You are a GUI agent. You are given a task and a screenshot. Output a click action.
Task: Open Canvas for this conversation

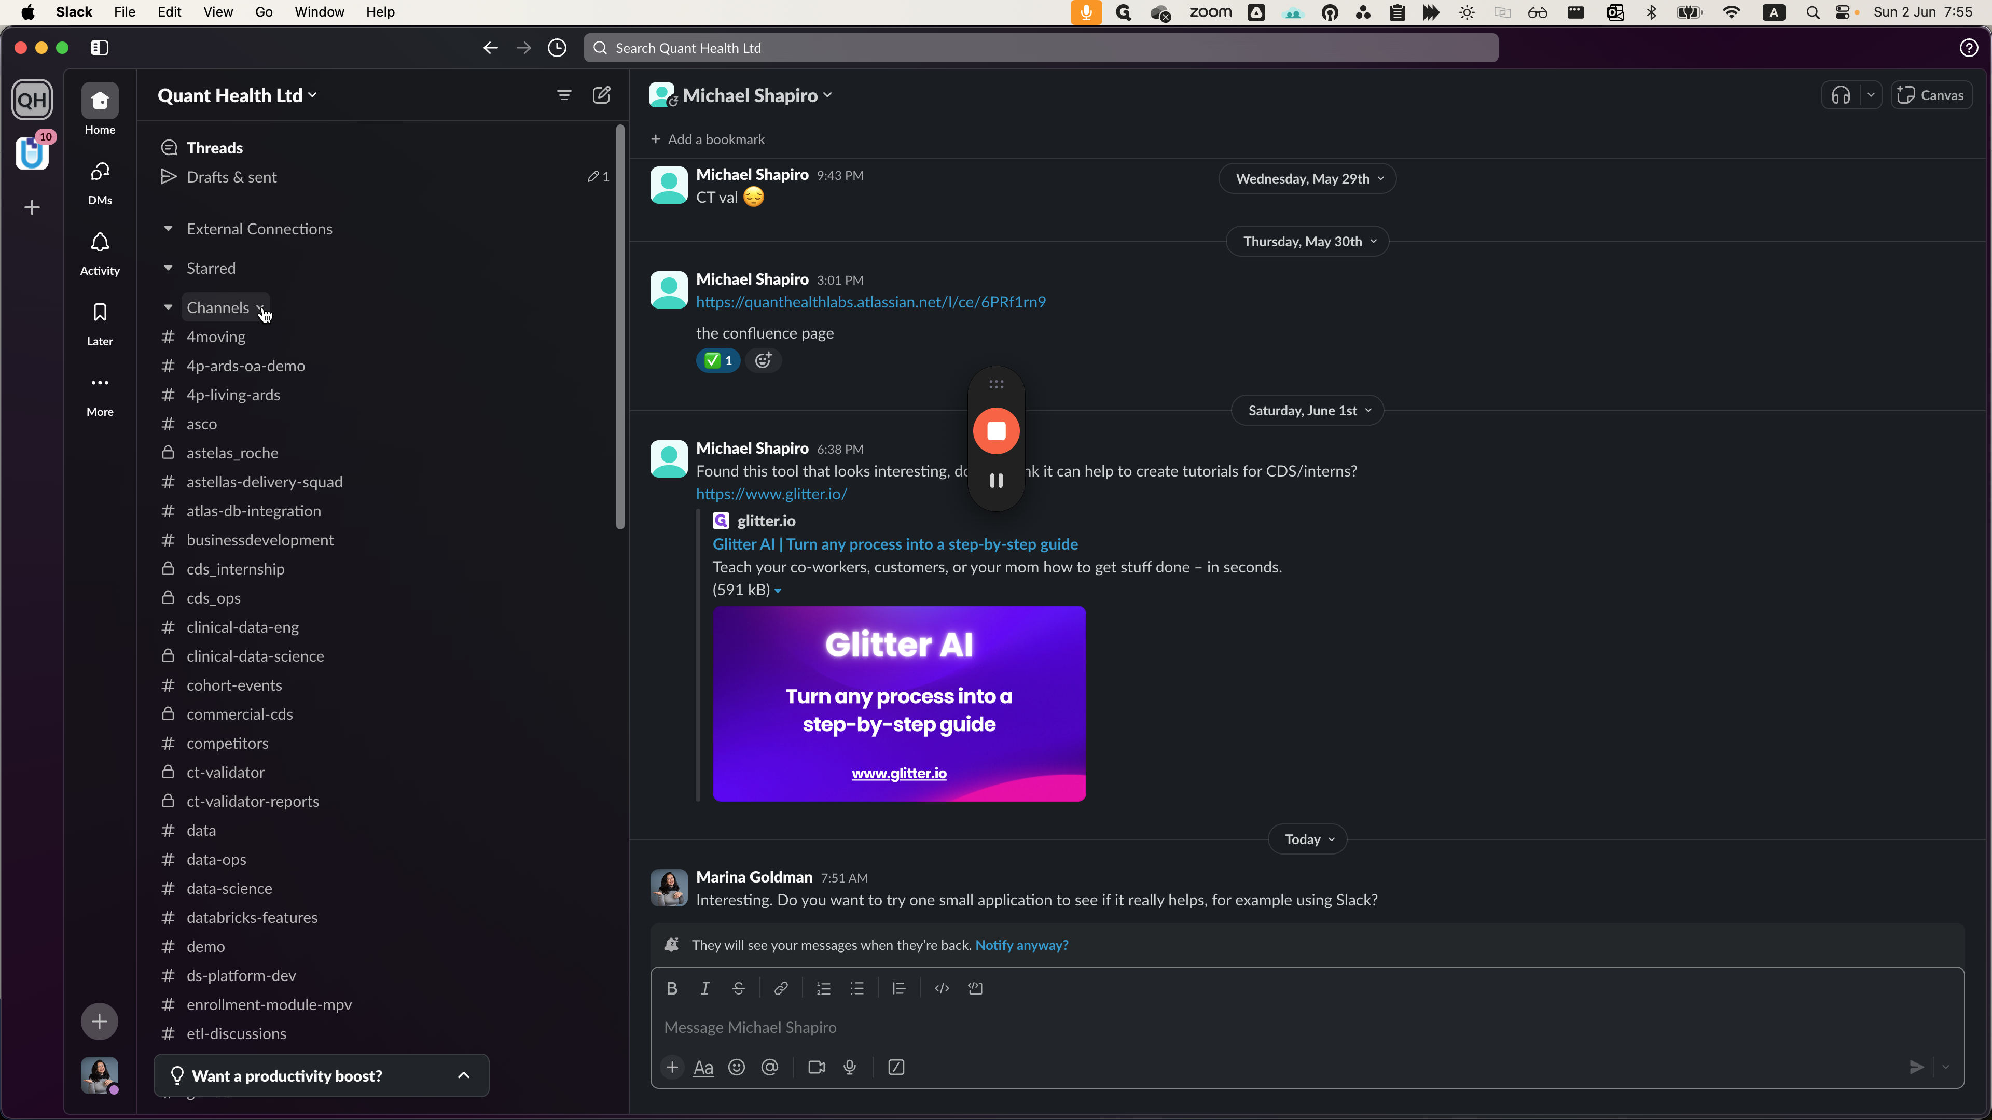1931,95
